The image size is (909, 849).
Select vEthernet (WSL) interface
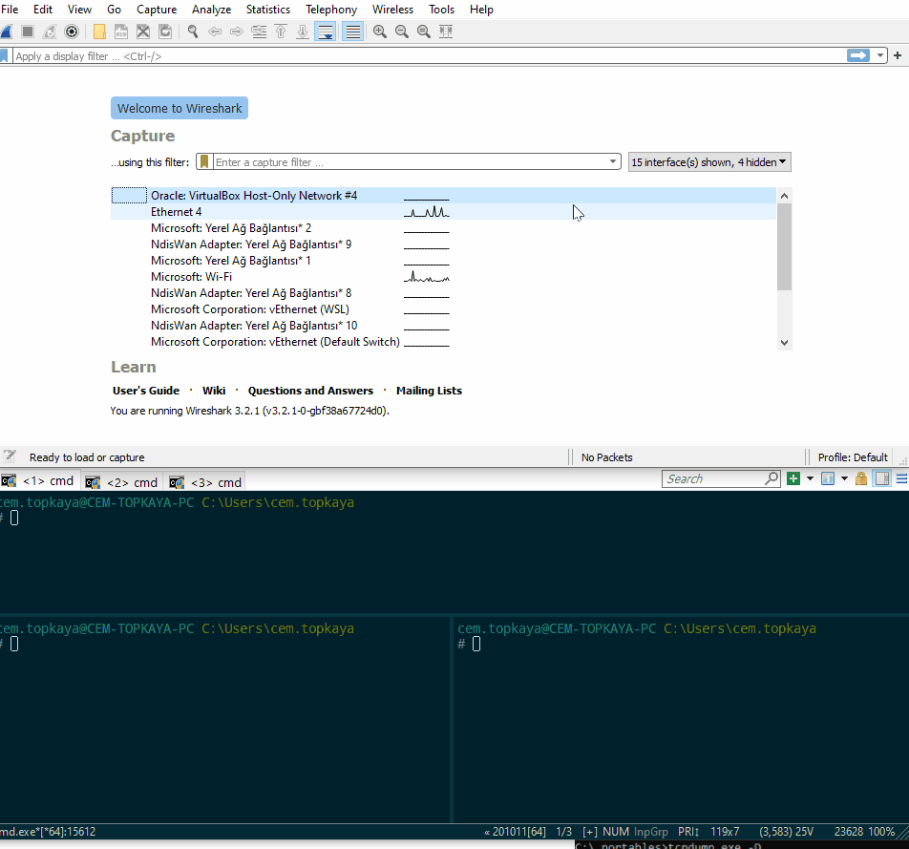(x=443, y=309)
